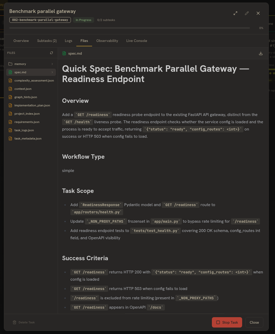The width and height of the screenshot is (275, 334).
Task: Click the `ReadinessResponse` code snippet
Action: pos(101,205)
